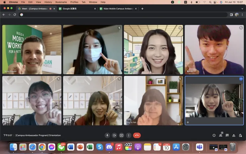Close the Kdan Mobile Campus Ambassador tab
The image size is (246, 154).
(136, 9)
